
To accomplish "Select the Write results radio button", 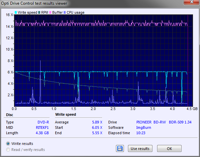I will 8,144.
